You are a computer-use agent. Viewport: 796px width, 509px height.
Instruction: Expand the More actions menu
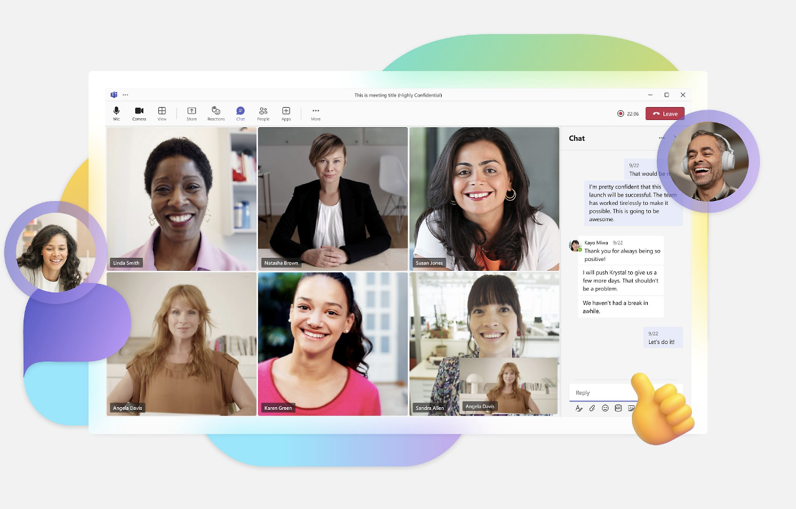[316, 113]
